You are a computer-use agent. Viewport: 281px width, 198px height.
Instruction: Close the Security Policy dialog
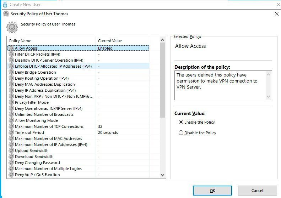point(277,14)
